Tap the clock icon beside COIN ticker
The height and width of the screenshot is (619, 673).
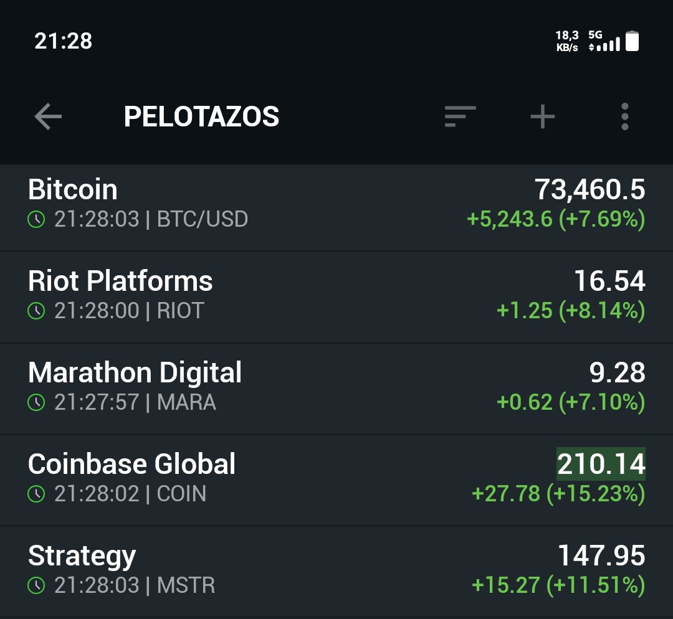37,494
